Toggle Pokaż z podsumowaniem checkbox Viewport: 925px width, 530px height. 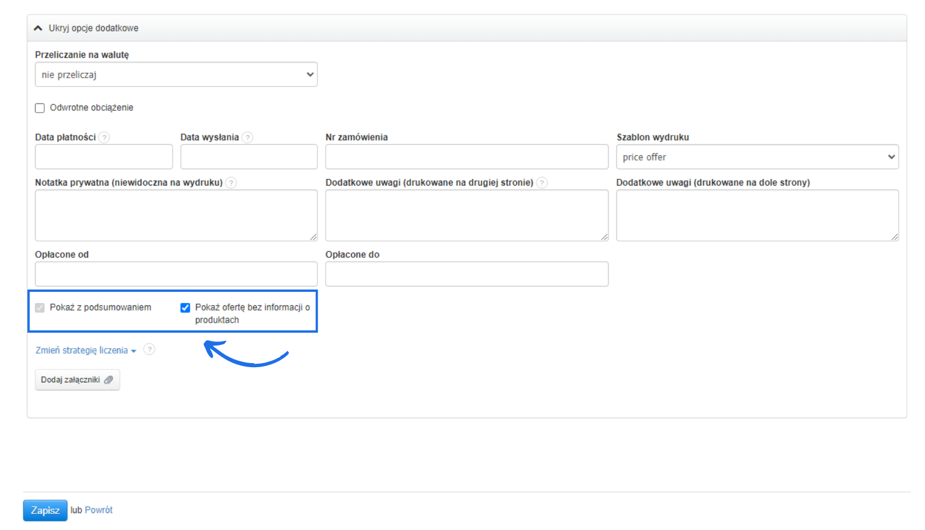(x=40, y=308)
